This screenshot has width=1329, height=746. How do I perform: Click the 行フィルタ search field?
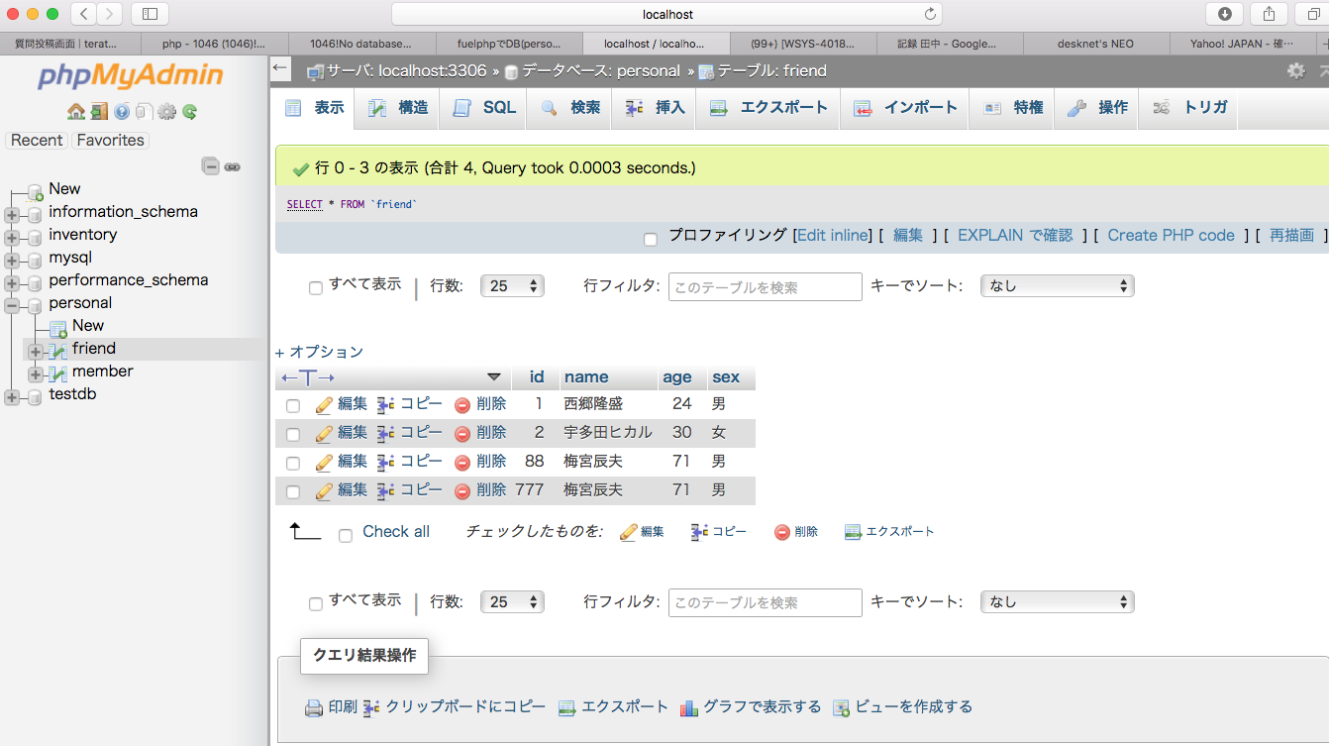tap(765, 286)
